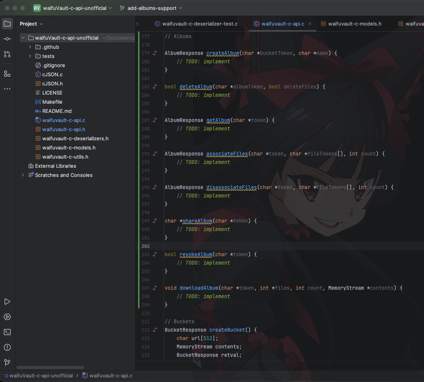This screenshot has width=424, height=382.
Task: Open the Problems tool window
Action: (x=7, y=347)
